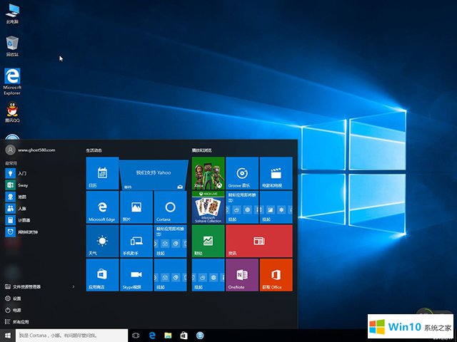Open the Mail tile showing Yahoo
The width and height of the screenshot is (457, 342).
(x=154, y=175)
